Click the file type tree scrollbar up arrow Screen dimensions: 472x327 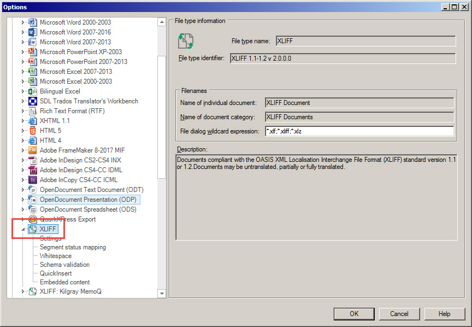pos(162,22)
